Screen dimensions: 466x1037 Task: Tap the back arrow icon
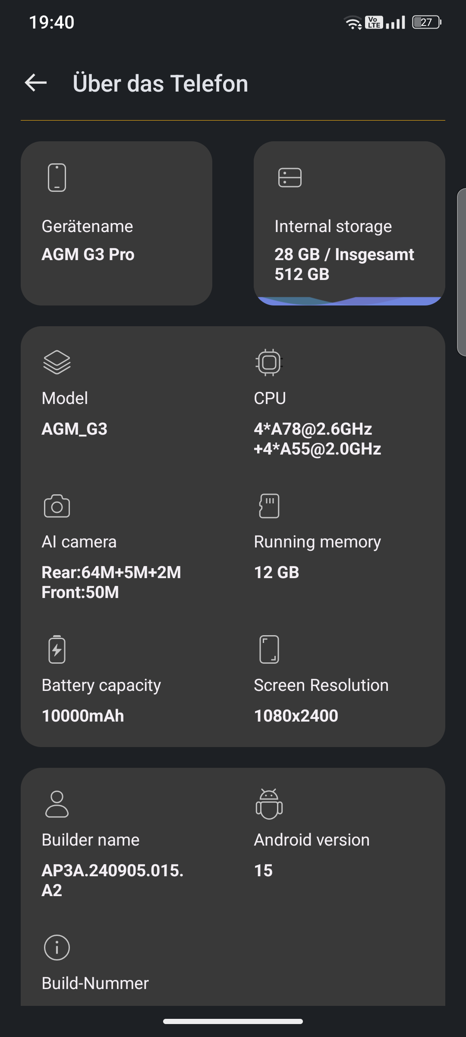36,83
